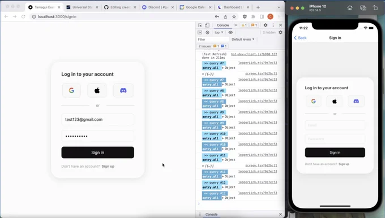Sign in with Discord in the browser form

[123, 90]
